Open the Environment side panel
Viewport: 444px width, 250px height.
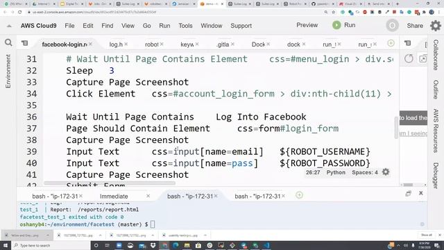click(x=8, y=71)
